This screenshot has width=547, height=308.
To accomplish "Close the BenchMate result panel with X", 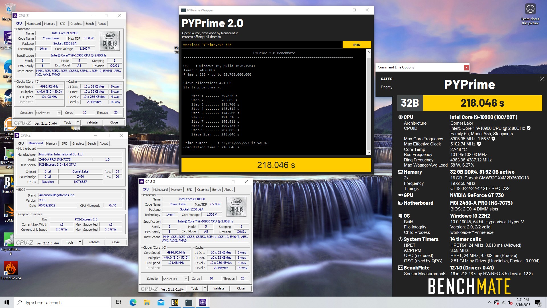I will pos(542,79).
